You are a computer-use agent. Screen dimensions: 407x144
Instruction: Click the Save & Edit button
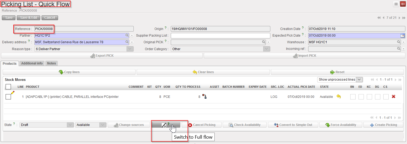click(x=29, y=18)
